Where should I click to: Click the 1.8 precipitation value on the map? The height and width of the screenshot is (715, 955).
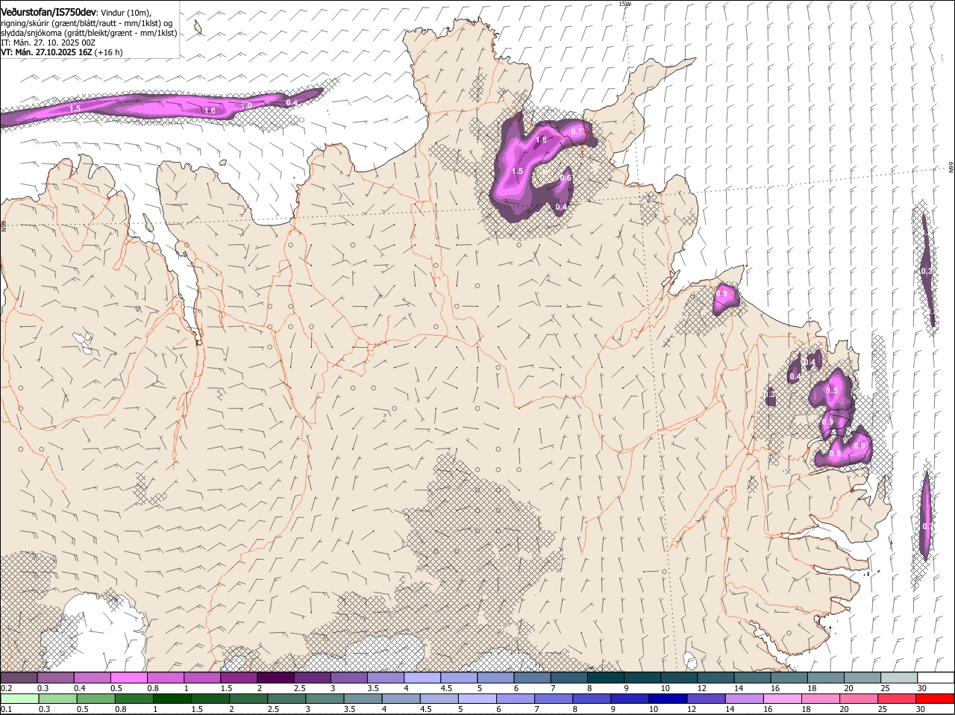(x=542, y=140)
